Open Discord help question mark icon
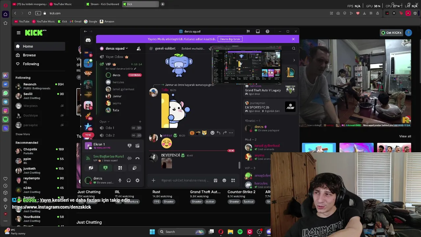 click(x=267, y=31)
